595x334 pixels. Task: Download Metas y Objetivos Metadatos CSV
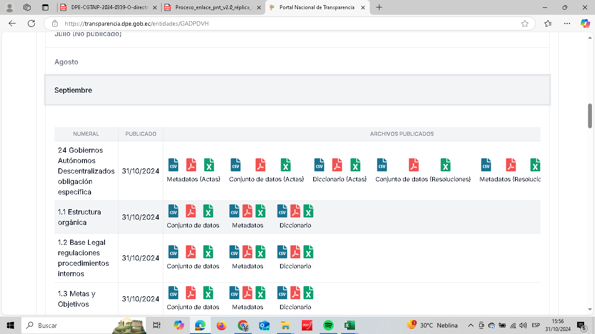click(234, 293)
